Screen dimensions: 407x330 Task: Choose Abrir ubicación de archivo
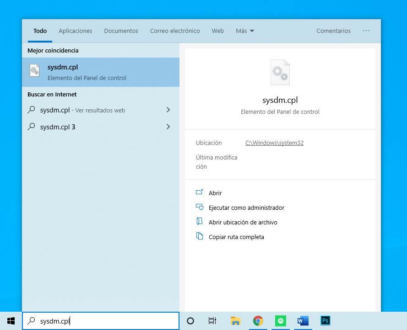pos(243,222)
